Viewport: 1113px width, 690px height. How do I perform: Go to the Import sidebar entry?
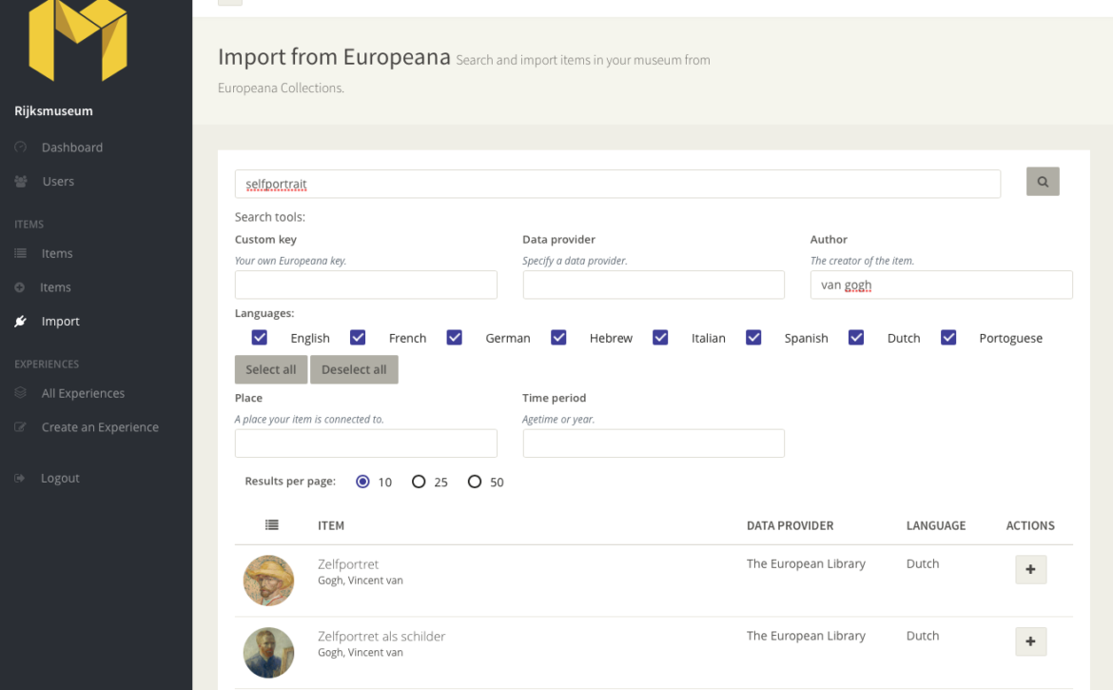pyautogui.click(x=60, y=321)
